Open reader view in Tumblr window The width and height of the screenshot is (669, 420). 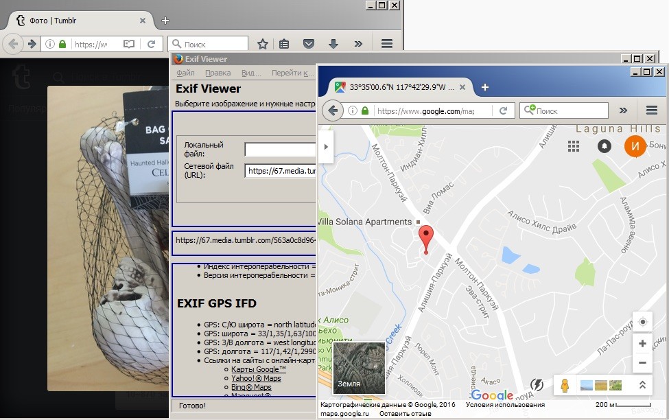[129, 44]
